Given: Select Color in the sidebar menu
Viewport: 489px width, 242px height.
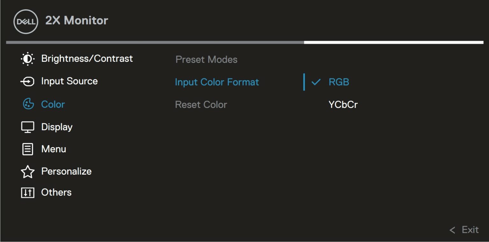Looking at the screenshot, I should tap(53, 104).
